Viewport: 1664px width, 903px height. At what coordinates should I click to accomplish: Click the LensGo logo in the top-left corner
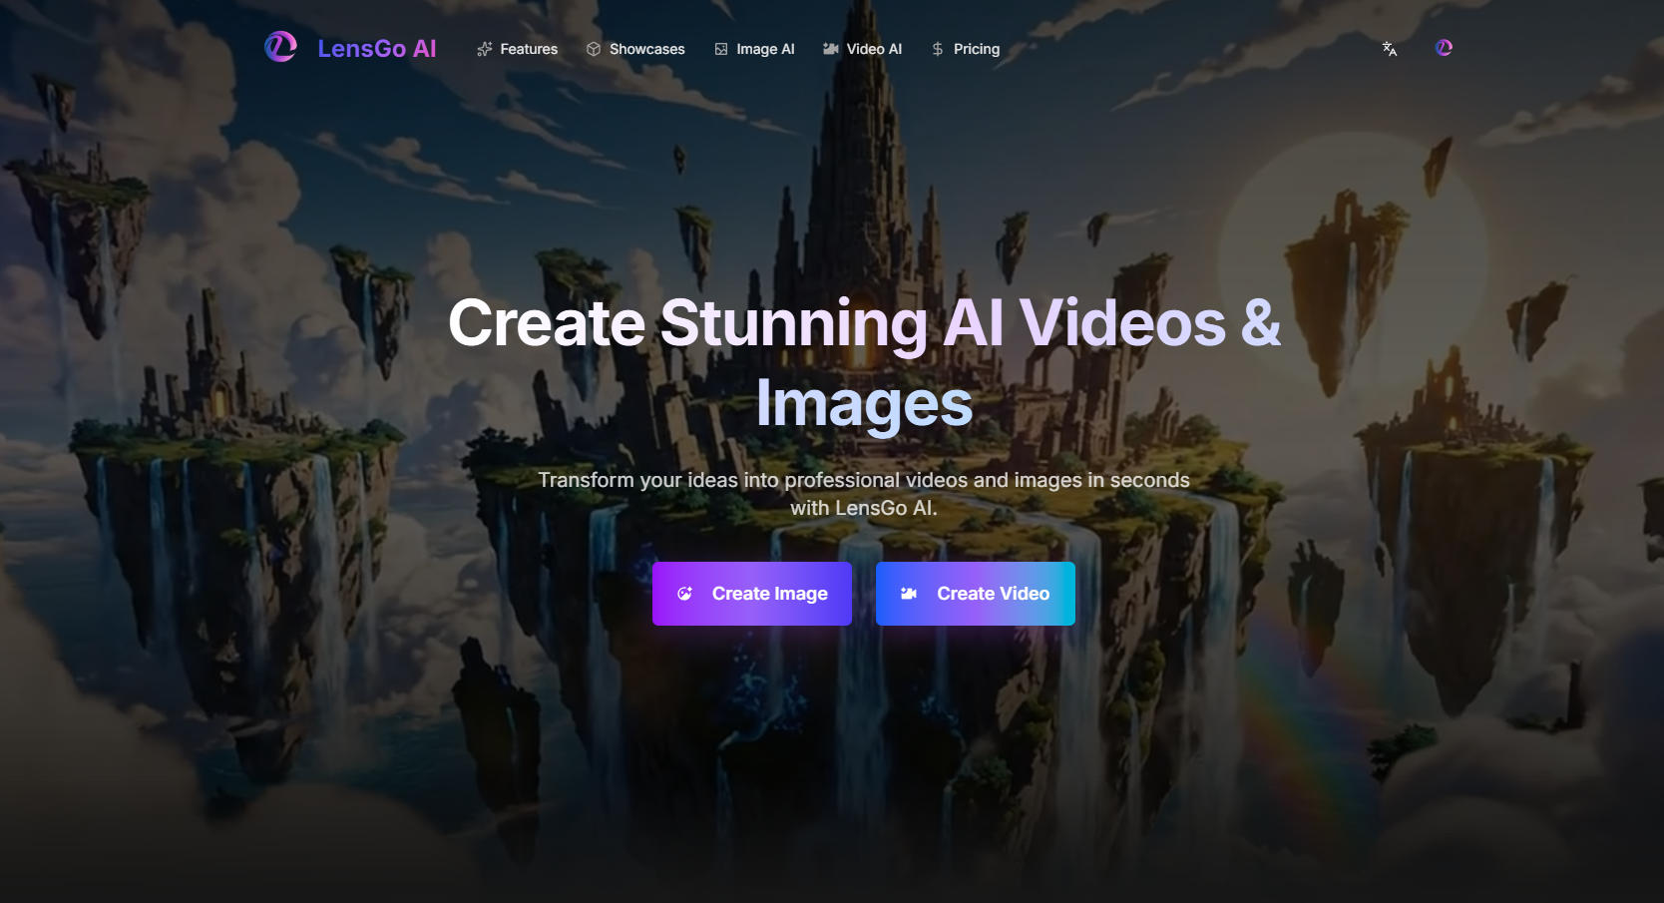[280, 46]
